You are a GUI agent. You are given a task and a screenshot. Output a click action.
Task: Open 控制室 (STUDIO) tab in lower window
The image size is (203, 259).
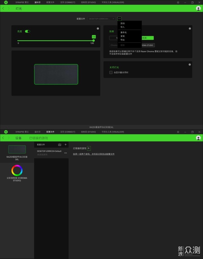point(88,132)
